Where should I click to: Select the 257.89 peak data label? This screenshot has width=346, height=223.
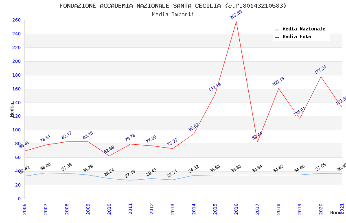pyautogui.click(x=236, y=15)
